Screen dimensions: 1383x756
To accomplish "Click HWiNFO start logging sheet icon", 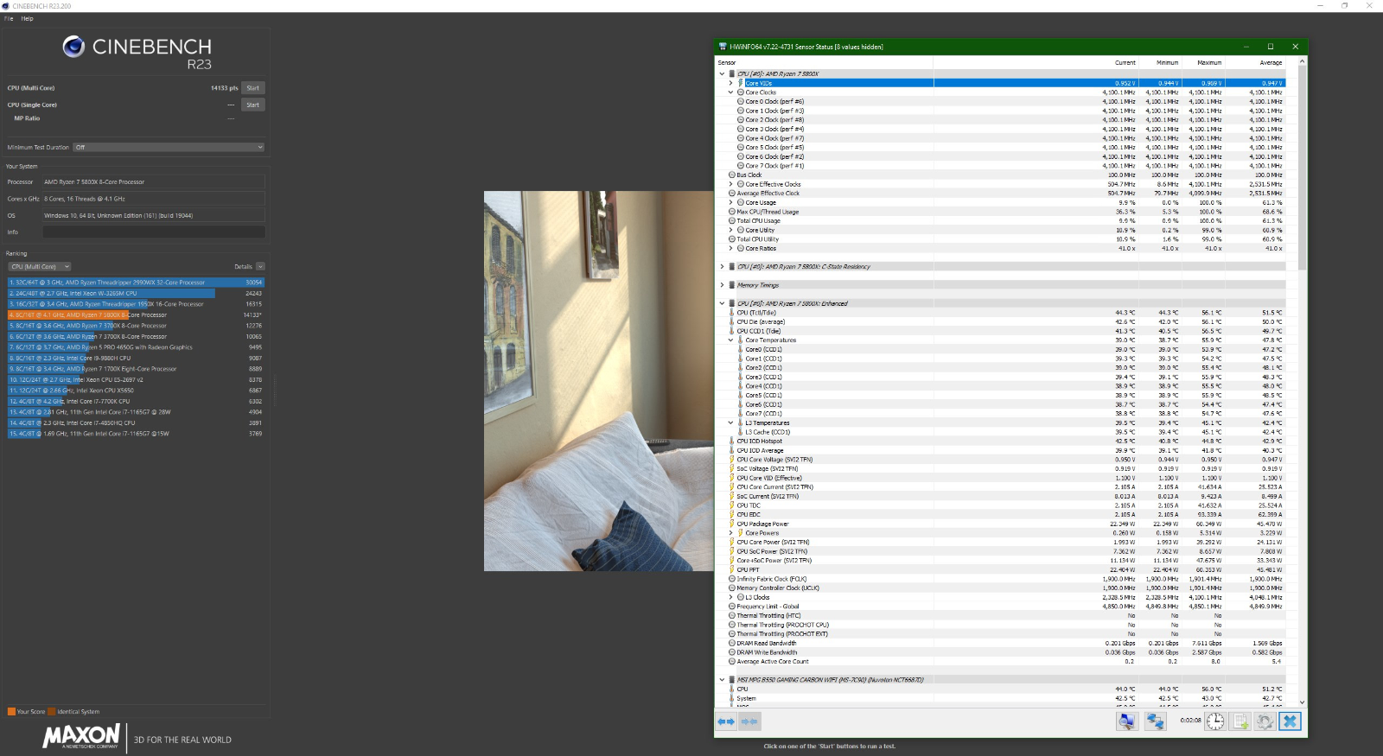I will click(x=1240, y=721).
